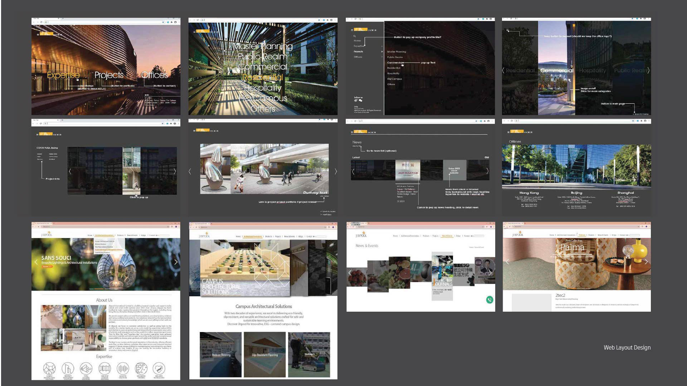Viewport: 687px width, 386px height.
Task: Toggle the Image on/off control
Action: coord(570,79)
